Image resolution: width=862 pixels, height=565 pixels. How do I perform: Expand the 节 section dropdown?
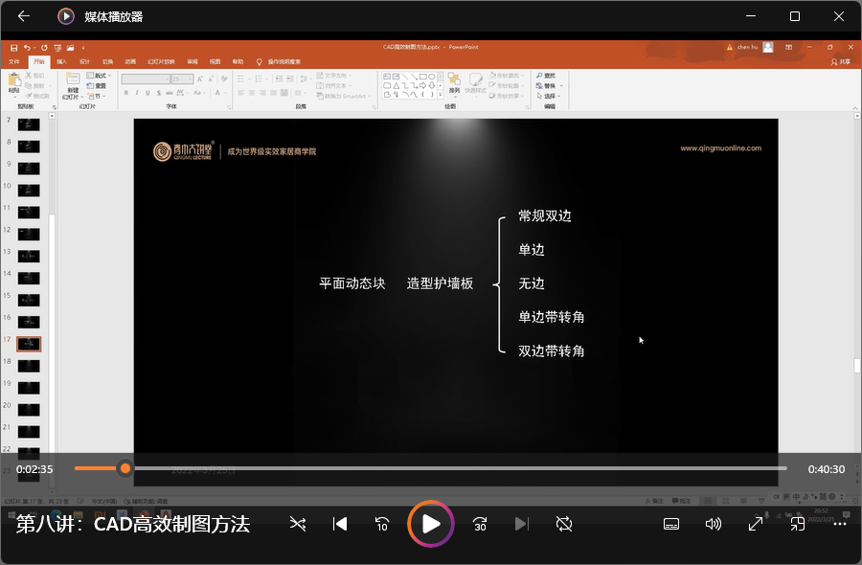(95, 96)
